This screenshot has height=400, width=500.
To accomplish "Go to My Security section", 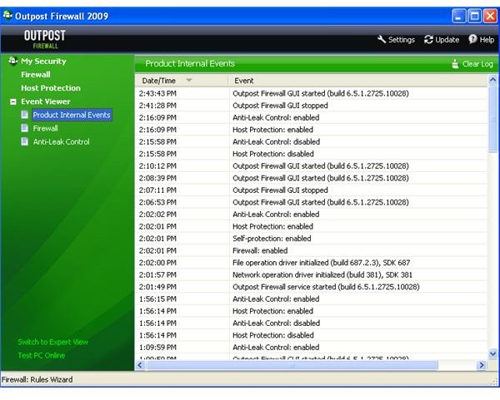I will (x=43, y=61).
